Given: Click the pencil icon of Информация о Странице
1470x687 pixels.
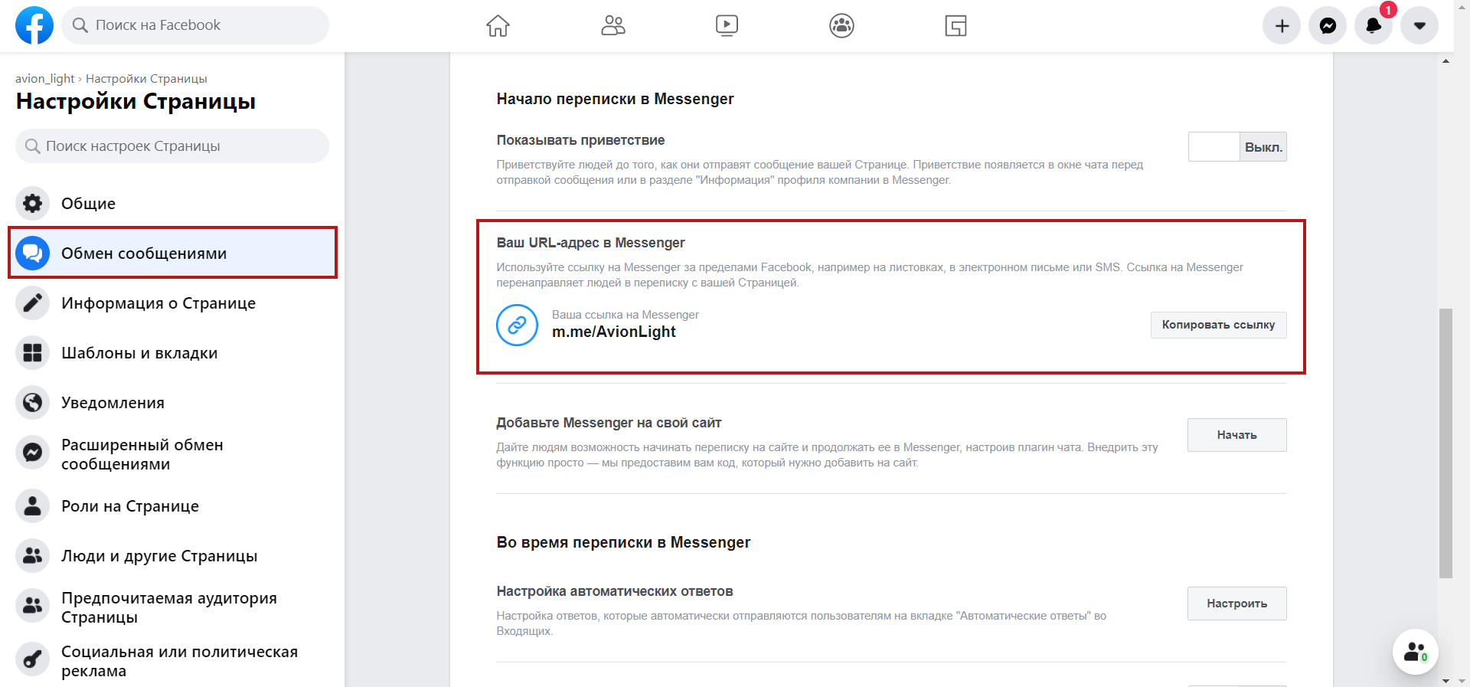Looking at the screenshot, I should (x=32, y=303).
